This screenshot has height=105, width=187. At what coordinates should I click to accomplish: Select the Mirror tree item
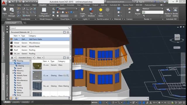(19, 78)
